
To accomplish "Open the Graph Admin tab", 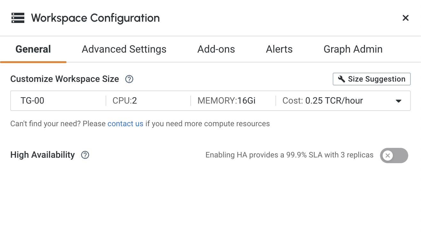I will (x=353, y=49).
